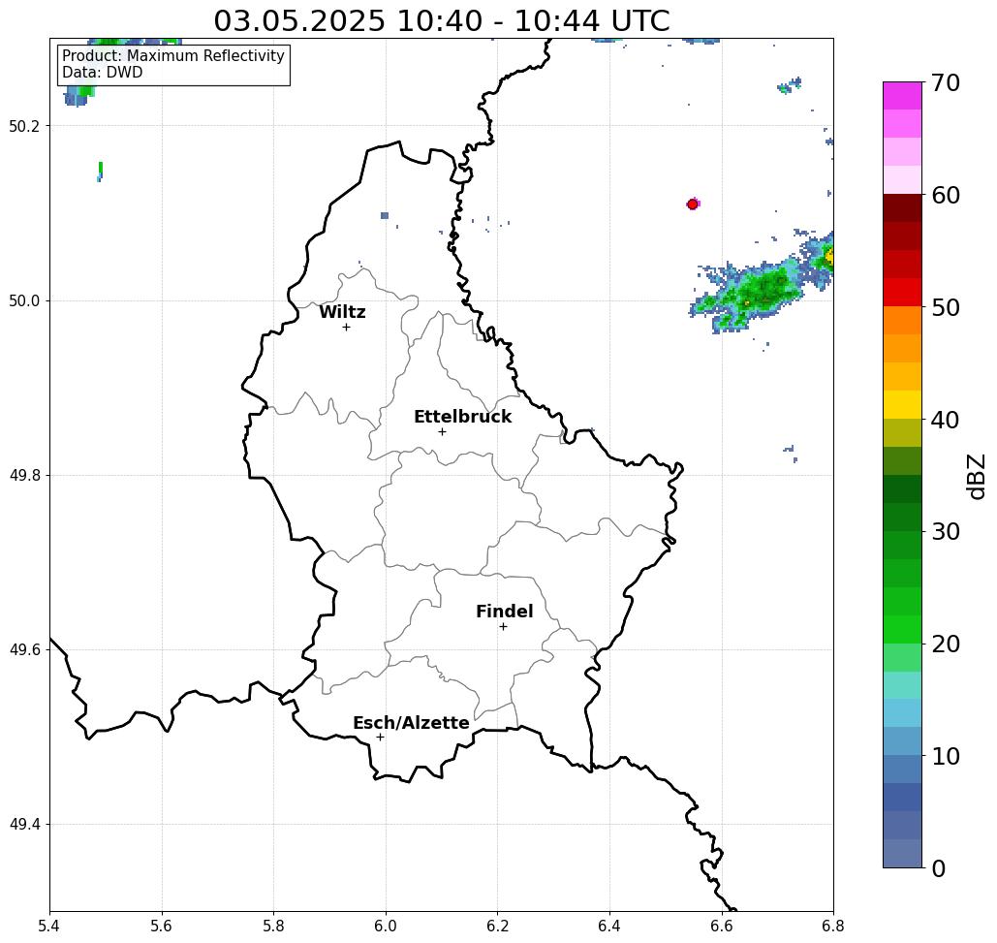Click the Wiltz station label
This screenshot has width=997, height=943.
tap(342, 312)
